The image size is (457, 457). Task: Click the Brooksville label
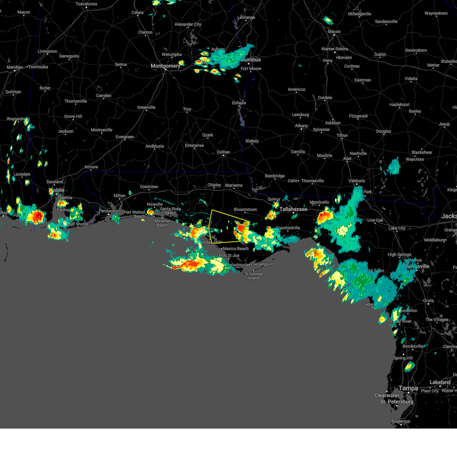[x=413, y=346]
